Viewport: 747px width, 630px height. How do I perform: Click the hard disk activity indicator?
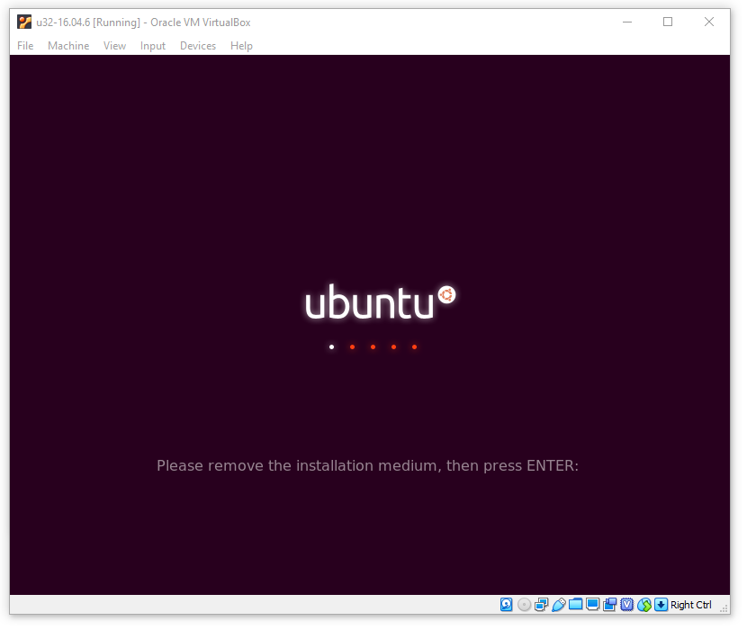[507, 605]
